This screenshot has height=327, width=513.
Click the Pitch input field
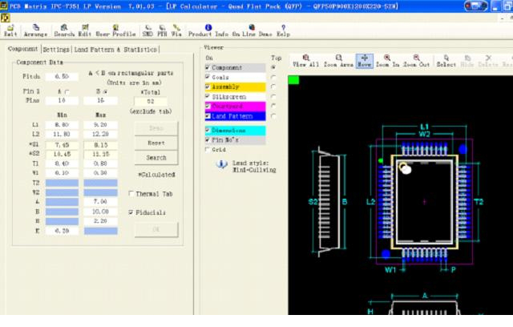pos(62,76)
